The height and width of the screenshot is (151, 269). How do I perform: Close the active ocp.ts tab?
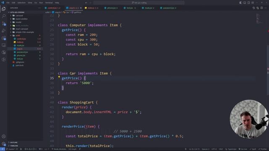pos(81,8)
